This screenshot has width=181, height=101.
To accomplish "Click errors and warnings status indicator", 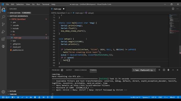I will click(6, 97).
